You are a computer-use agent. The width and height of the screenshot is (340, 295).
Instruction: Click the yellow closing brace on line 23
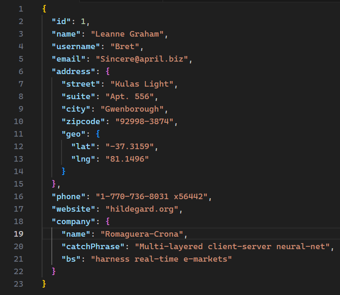[44, 284]
